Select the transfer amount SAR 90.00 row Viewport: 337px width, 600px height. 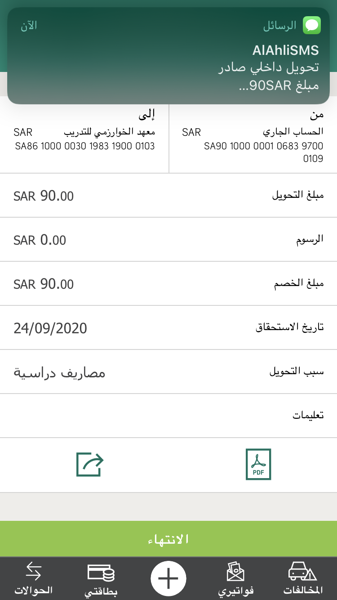pyautogui.click(x=168, y=196)
